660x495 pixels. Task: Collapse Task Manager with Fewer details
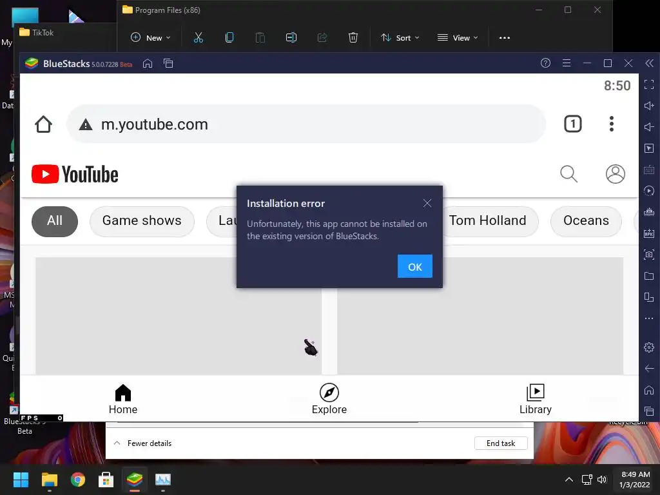[143, 443]
